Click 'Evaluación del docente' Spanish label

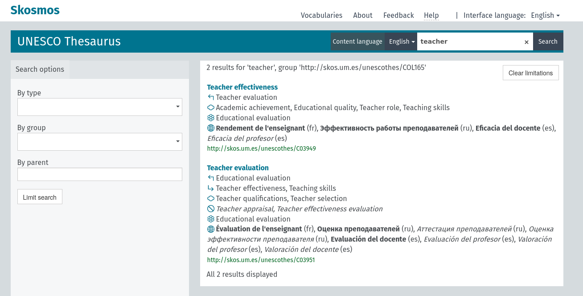368,239
